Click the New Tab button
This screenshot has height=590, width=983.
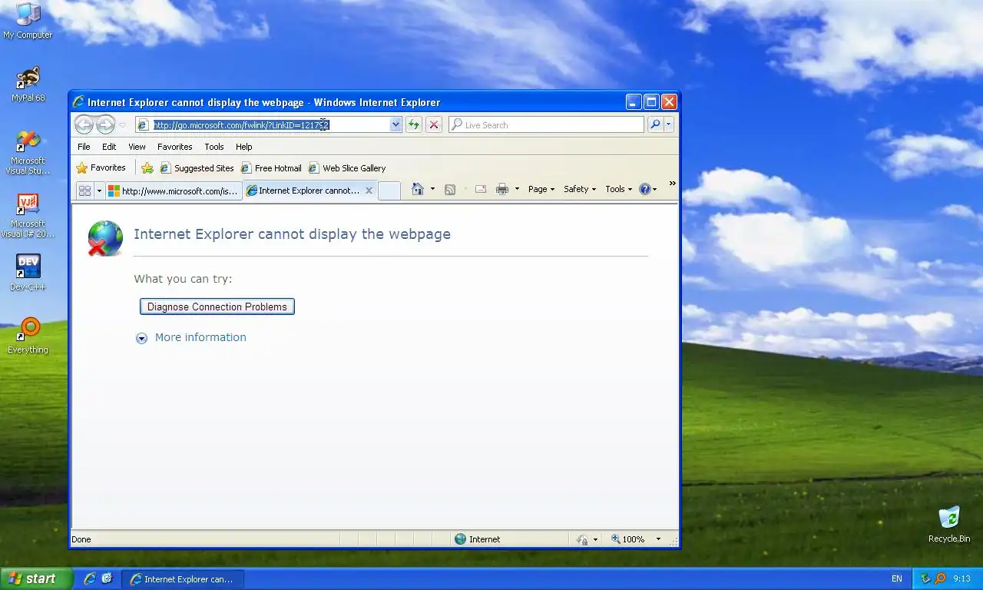click(389, 191)
